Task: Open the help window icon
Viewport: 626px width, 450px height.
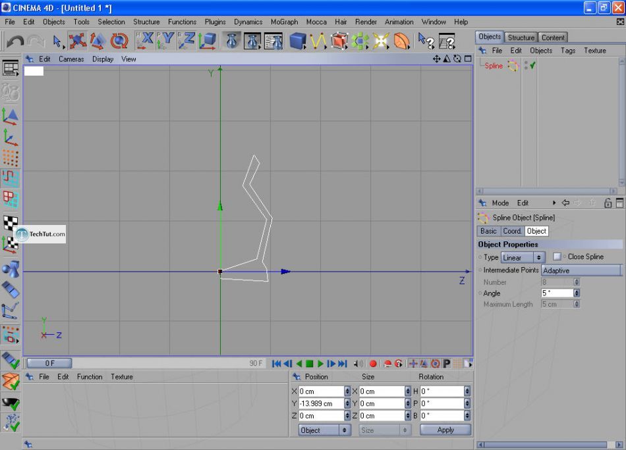Action: click(447, 41)
